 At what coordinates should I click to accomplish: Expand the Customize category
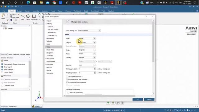tap(46, 64)
